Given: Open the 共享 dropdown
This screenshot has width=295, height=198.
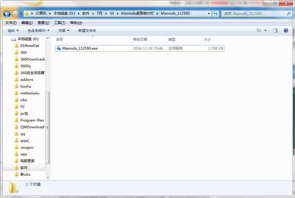Looking at the screenshot, I should coord(64,31).
